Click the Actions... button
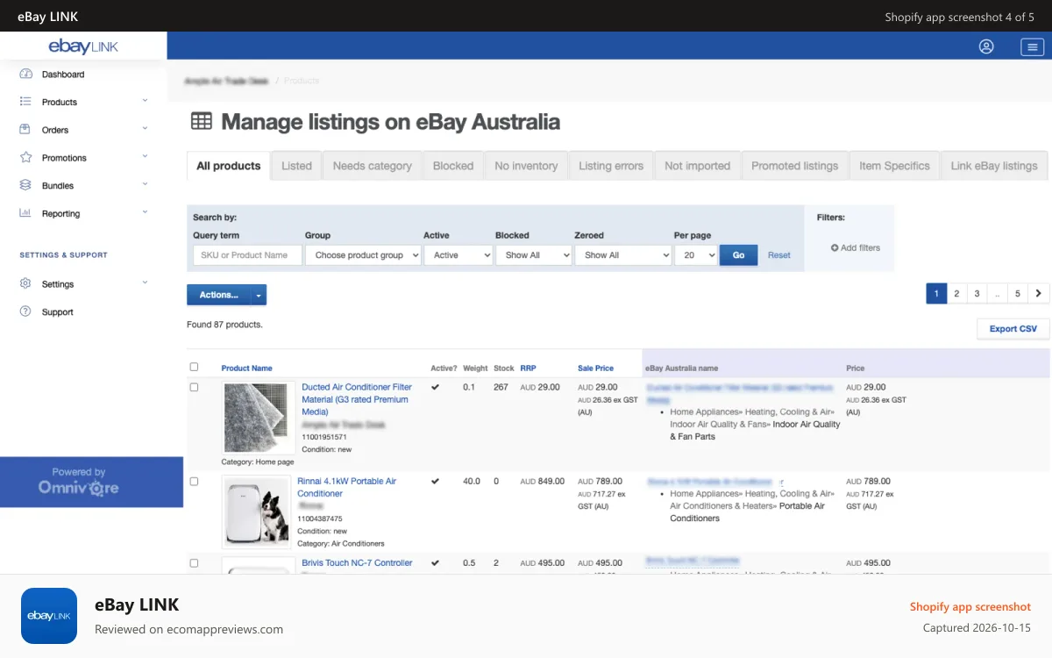Viewport: 1052px width, 658px height. pos(219,296)
